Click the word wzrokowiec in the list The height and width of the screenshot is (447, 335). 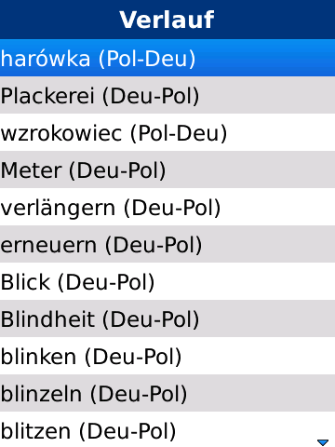[61, 133]
